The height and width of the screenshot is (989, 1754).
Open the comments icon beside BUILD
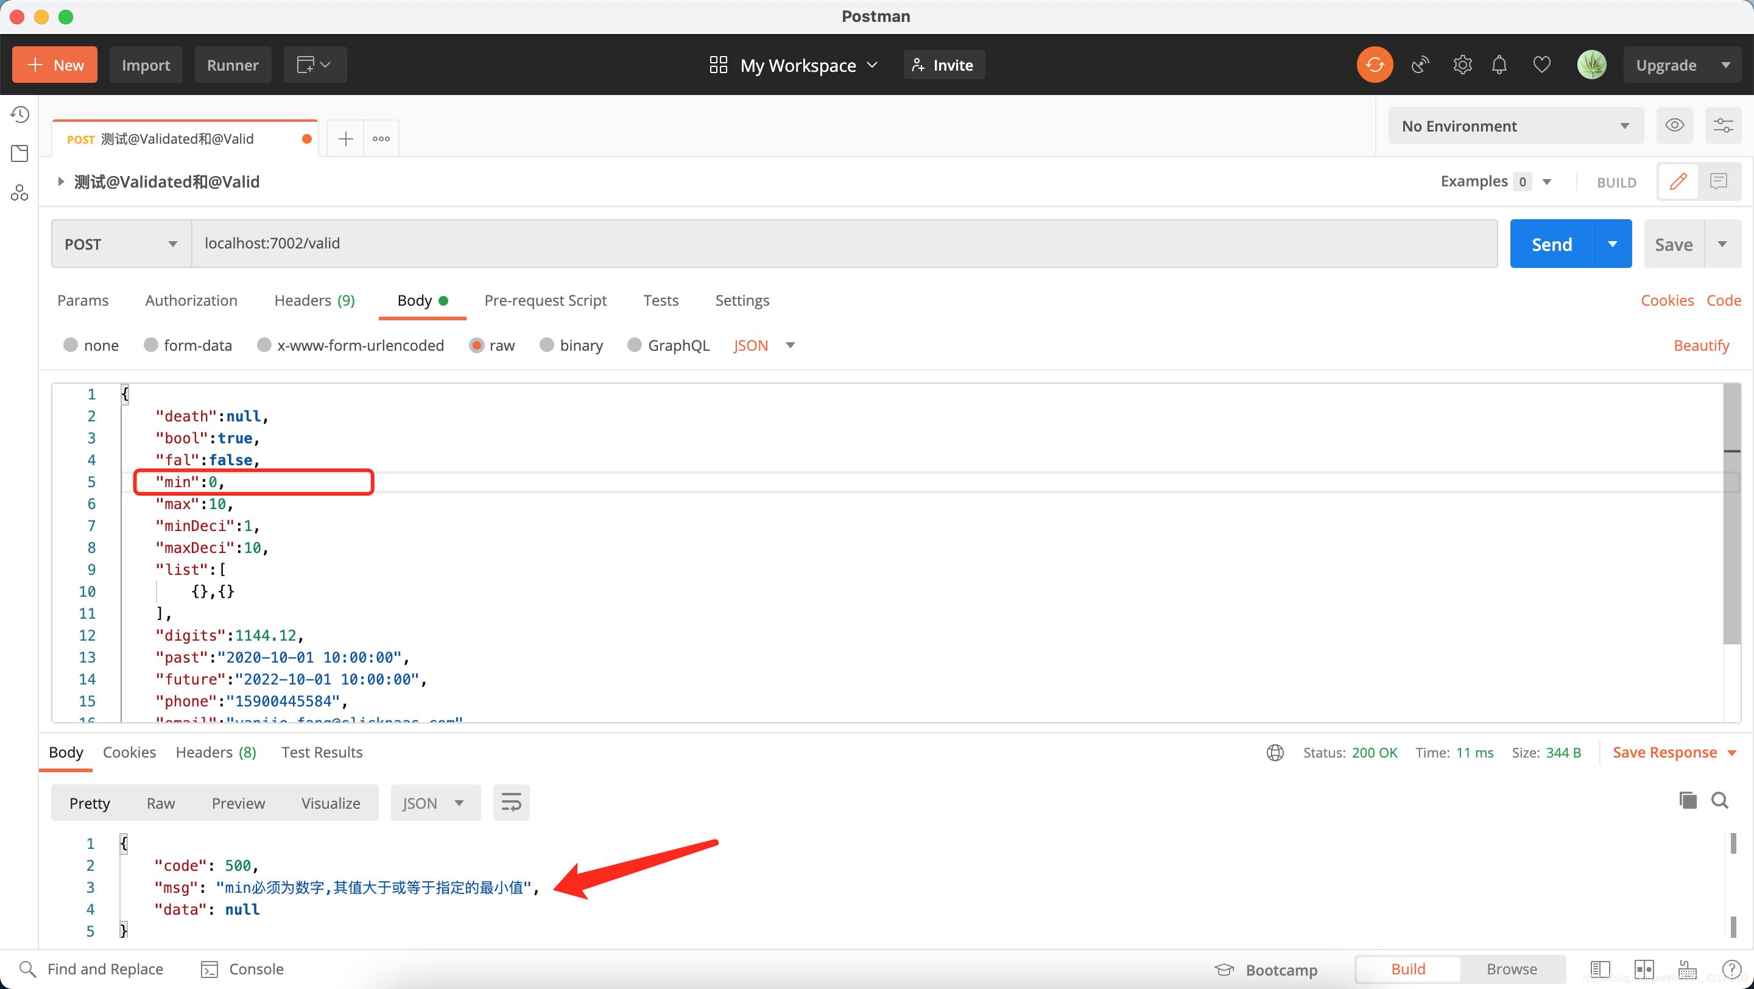point(1719,181)
